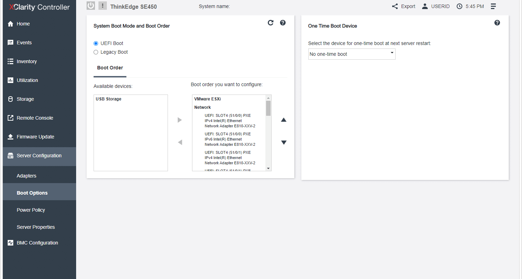Click the 5:45 PM time display
Screen dimensions: 522x279
[475, 6]
